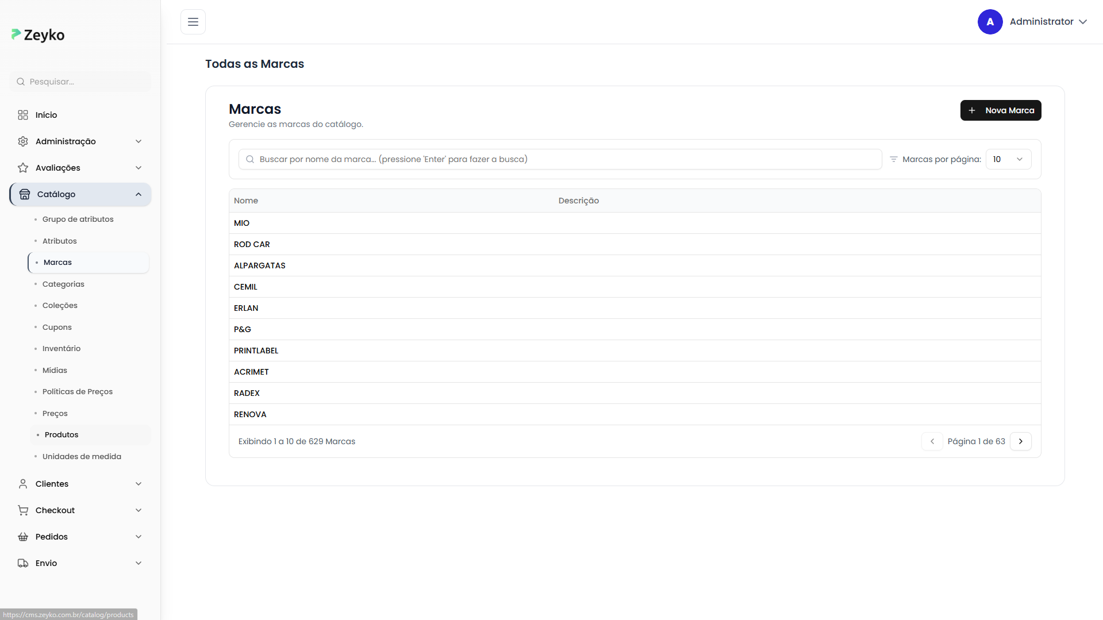The image size is (1103, 620).
Task: Select Categorias in the sidebar
Action: 63,284
